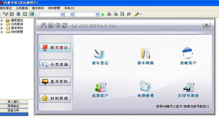Open the 材料管理 menu
The width and height of the screenshot is (219, 118).
(54, 8)
